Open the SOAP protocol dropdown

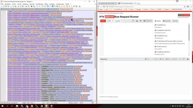[x=110, y=21]
